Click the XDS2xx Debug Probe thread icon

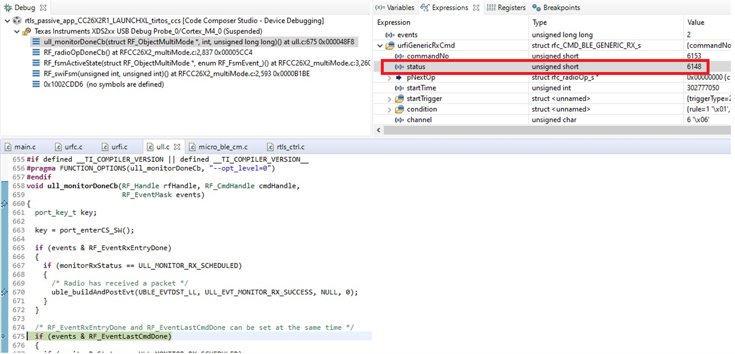pyautogui.click(x=27, y=31)
